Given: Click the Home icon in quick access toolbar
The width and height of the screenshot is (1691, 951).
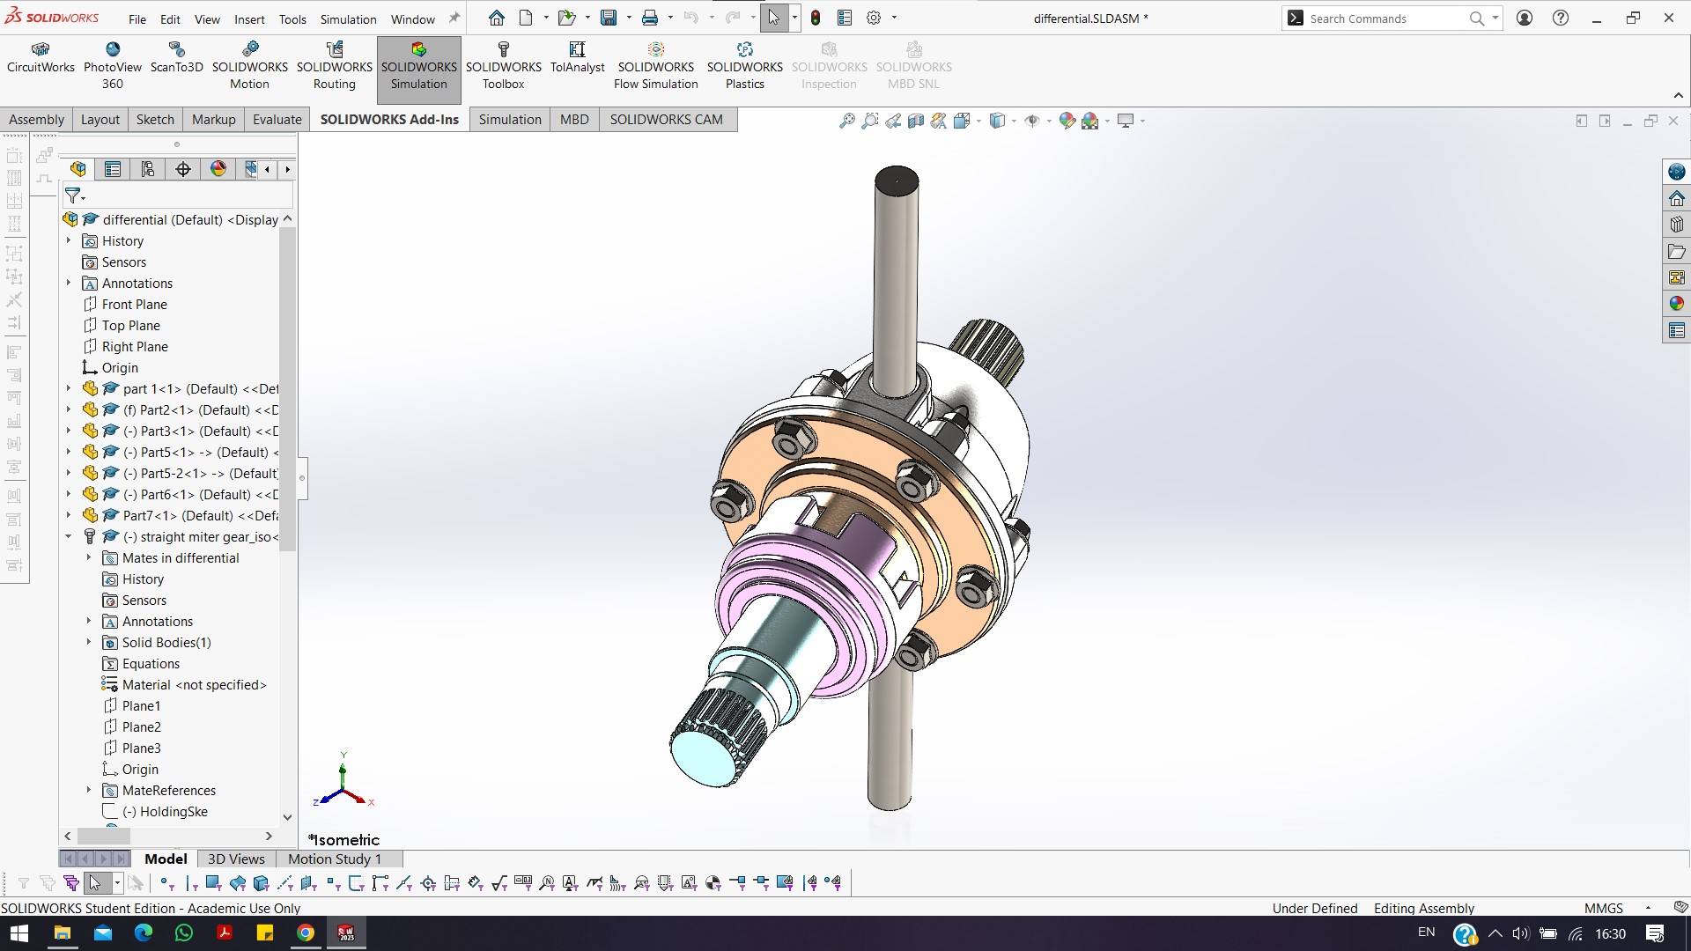Looking at the screenshot, I should click(x=497, y=18).
